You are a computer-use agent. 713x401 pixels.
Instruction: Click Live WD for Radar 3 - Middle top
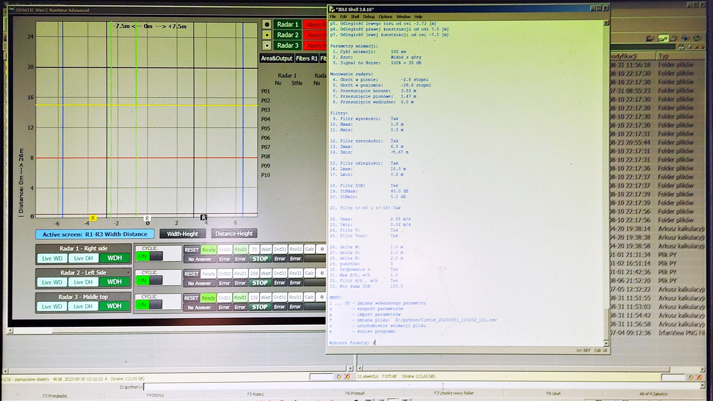52,307
